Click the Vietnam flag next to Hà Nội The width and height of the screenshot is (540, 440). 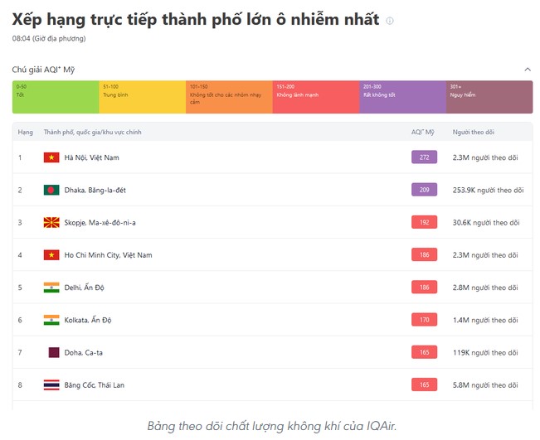point(51,157)
